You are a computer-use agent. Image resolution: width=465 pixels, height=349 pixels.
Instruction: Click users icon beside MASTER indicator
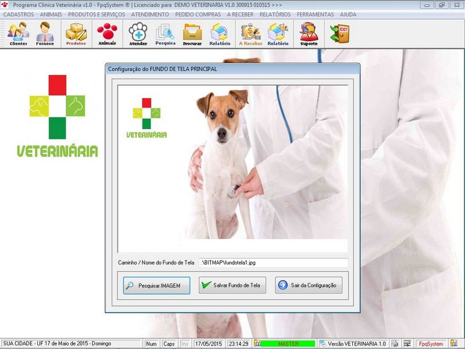click(x=257, y=343)
